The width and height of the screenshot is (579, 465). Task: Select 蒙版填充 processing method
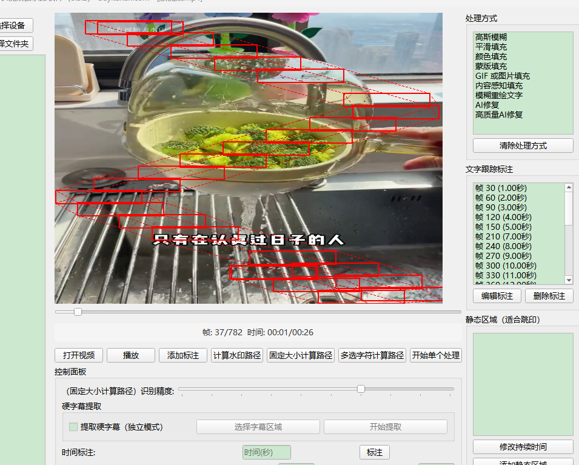point(490,66)
